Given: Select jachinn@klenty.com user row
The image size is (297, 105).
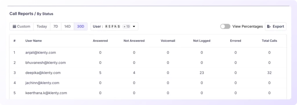Looking at the screenshot, I should [148, 83].
